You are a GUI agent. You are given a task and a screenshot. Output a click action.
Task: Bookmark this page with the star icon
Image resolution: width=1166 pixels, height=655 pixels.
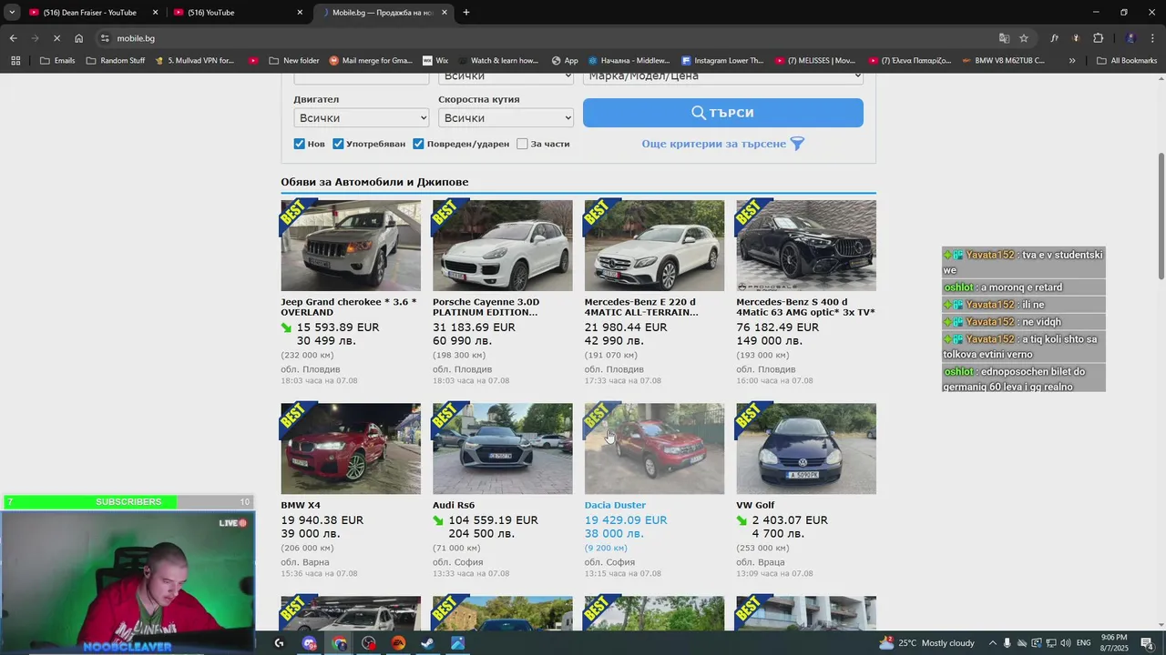(x=1024, y=38)
